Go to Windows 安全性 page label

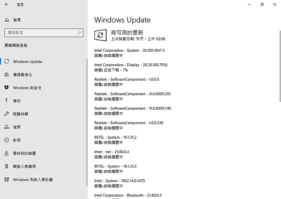pos(27,88)
